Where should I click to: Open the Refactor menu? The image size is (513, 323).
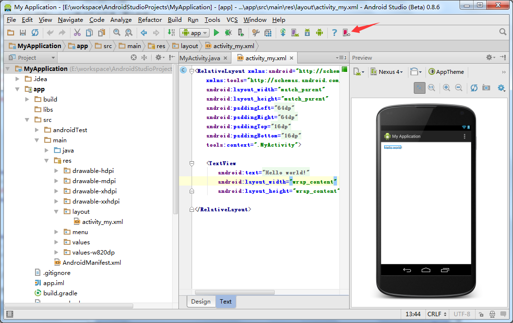(150, 20)
